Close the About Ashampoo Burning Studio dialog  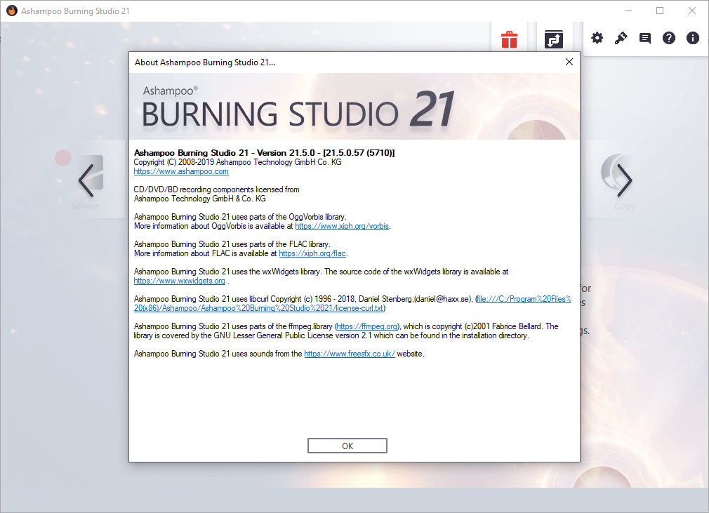tap(569, 62)
